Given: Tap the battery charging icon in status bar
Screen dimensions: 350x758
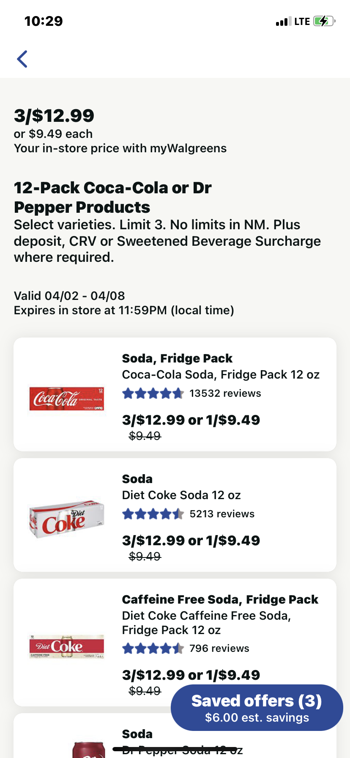Looking at the screenshot, I should click(324, 21).
